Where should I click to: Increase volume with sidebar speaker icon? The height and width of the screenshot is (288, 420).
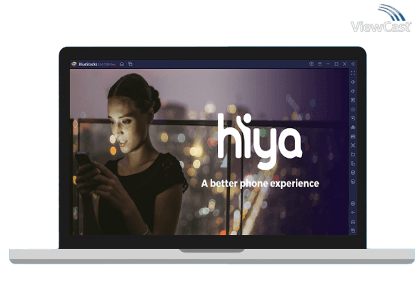[x=353, y=82]
